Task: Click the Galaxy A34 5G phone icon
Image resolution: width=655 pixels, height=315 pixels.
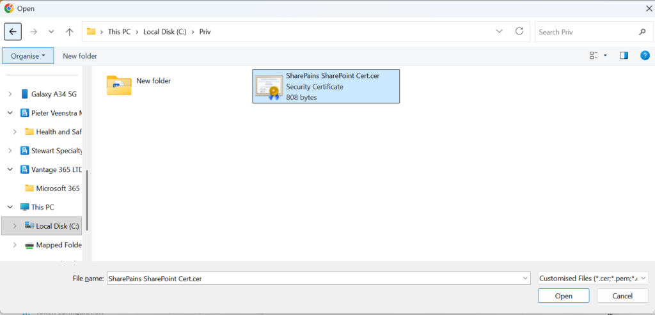Action: (x=25, y=94)
